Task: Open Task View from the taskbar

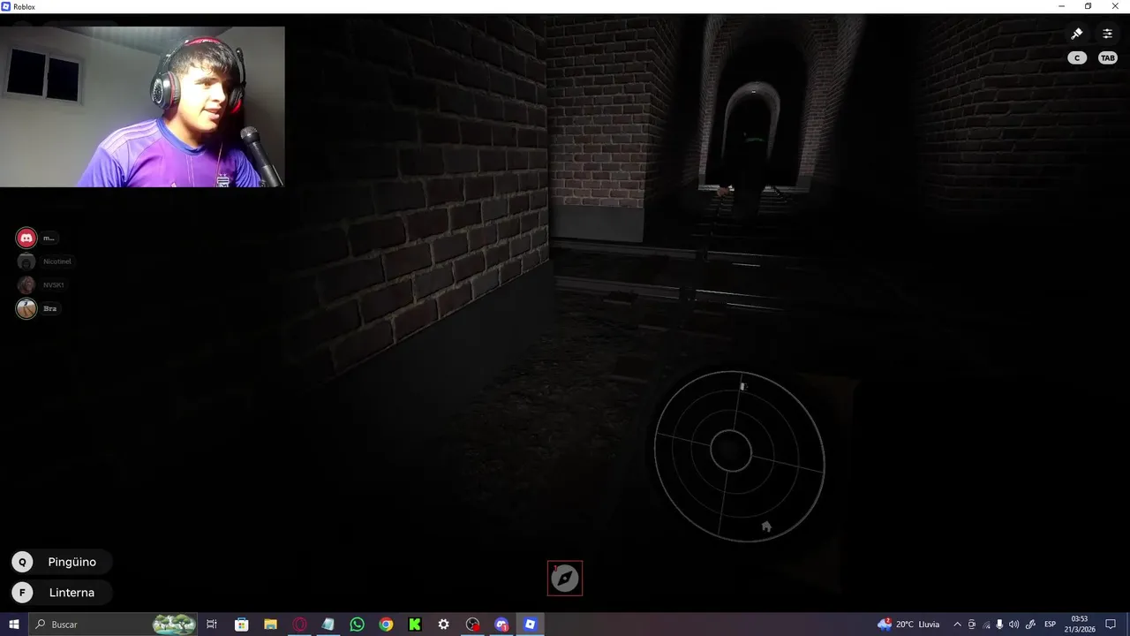Action: point(212,625)
